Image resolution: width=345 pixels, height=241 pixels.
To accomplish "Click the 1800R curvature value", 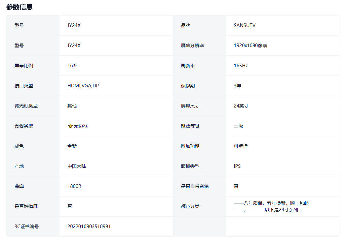I will coord(74,186).
